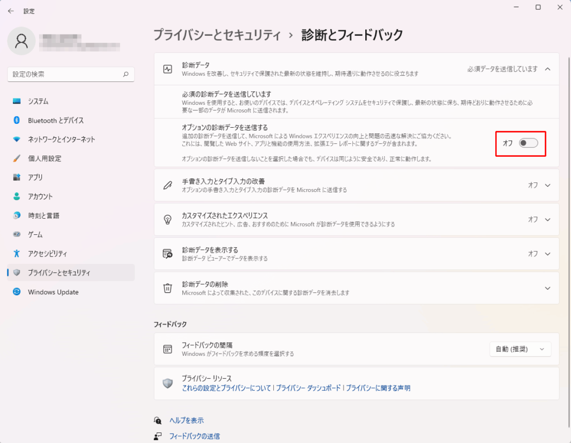Click the network Wi-Fi icon

pos(17,139)
